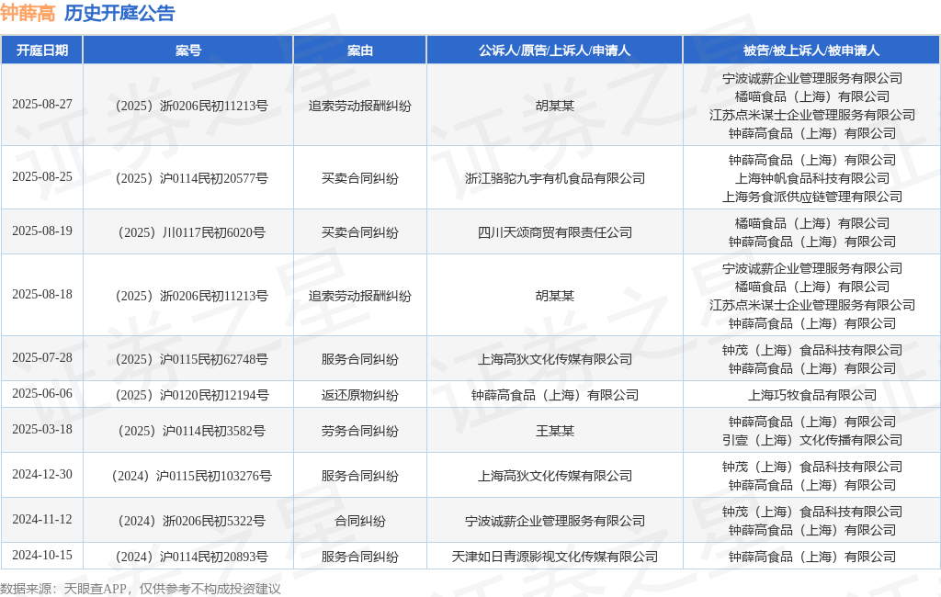The height and width of the screenshot is (597, 941).
Task: Click the date 2025-08-18
Action: point(42,295)
